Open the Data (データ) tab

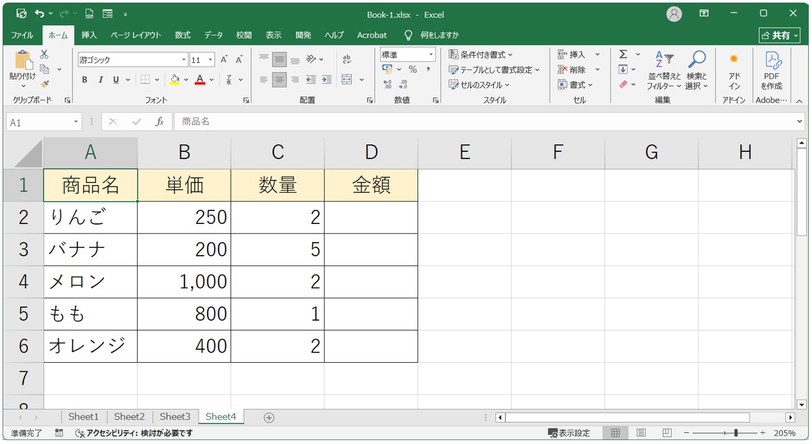[213, 35]
